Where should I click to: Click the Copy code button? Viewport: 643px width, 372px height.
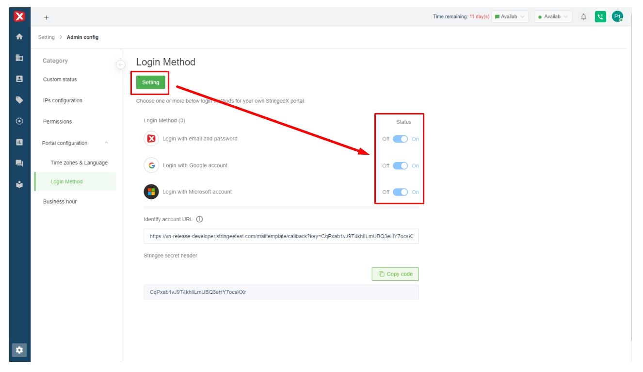(x=395, y=274)
